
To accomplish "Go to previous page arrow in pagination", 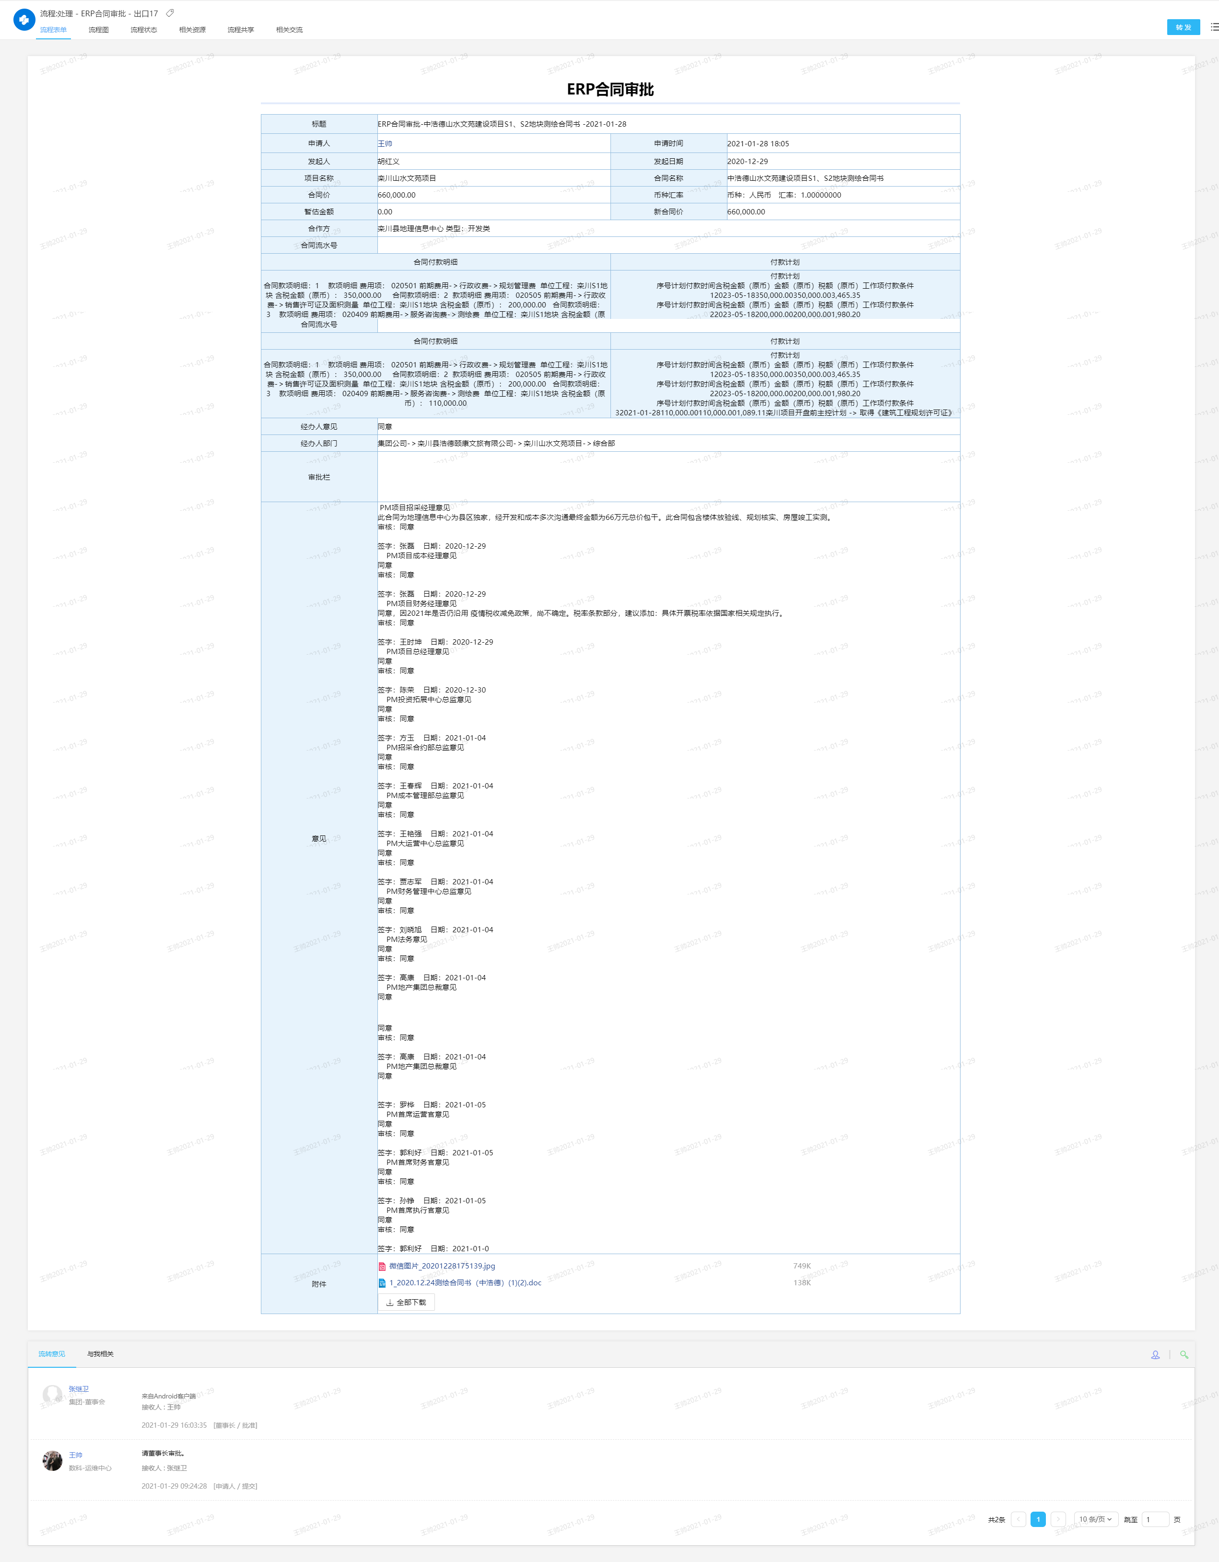I will [1018, 1519].
